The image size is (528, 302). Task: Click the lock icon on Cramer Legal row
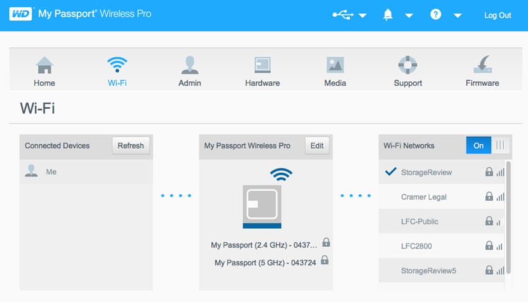(x=489, y=196)
